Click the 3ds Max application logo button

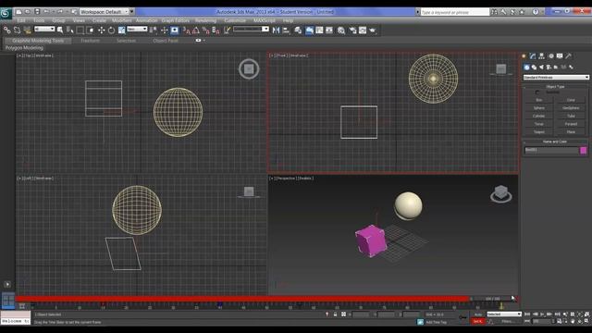6,13
